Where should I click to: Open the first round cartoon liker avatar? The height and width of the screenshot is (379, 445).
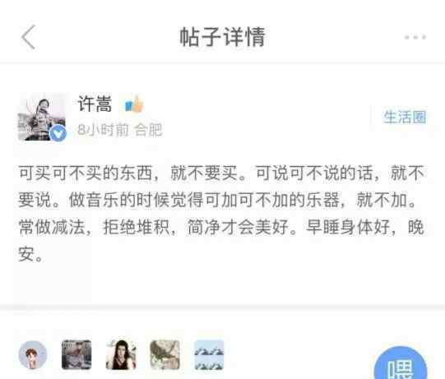(x=33, y=355)
